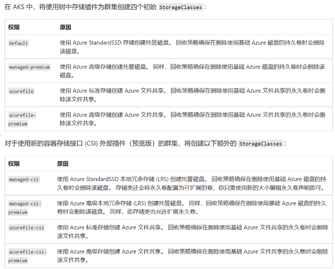Click the description in the 'azurefile-premium' row
The width and height of the screenshot is (335, 269).
(192, 119)
